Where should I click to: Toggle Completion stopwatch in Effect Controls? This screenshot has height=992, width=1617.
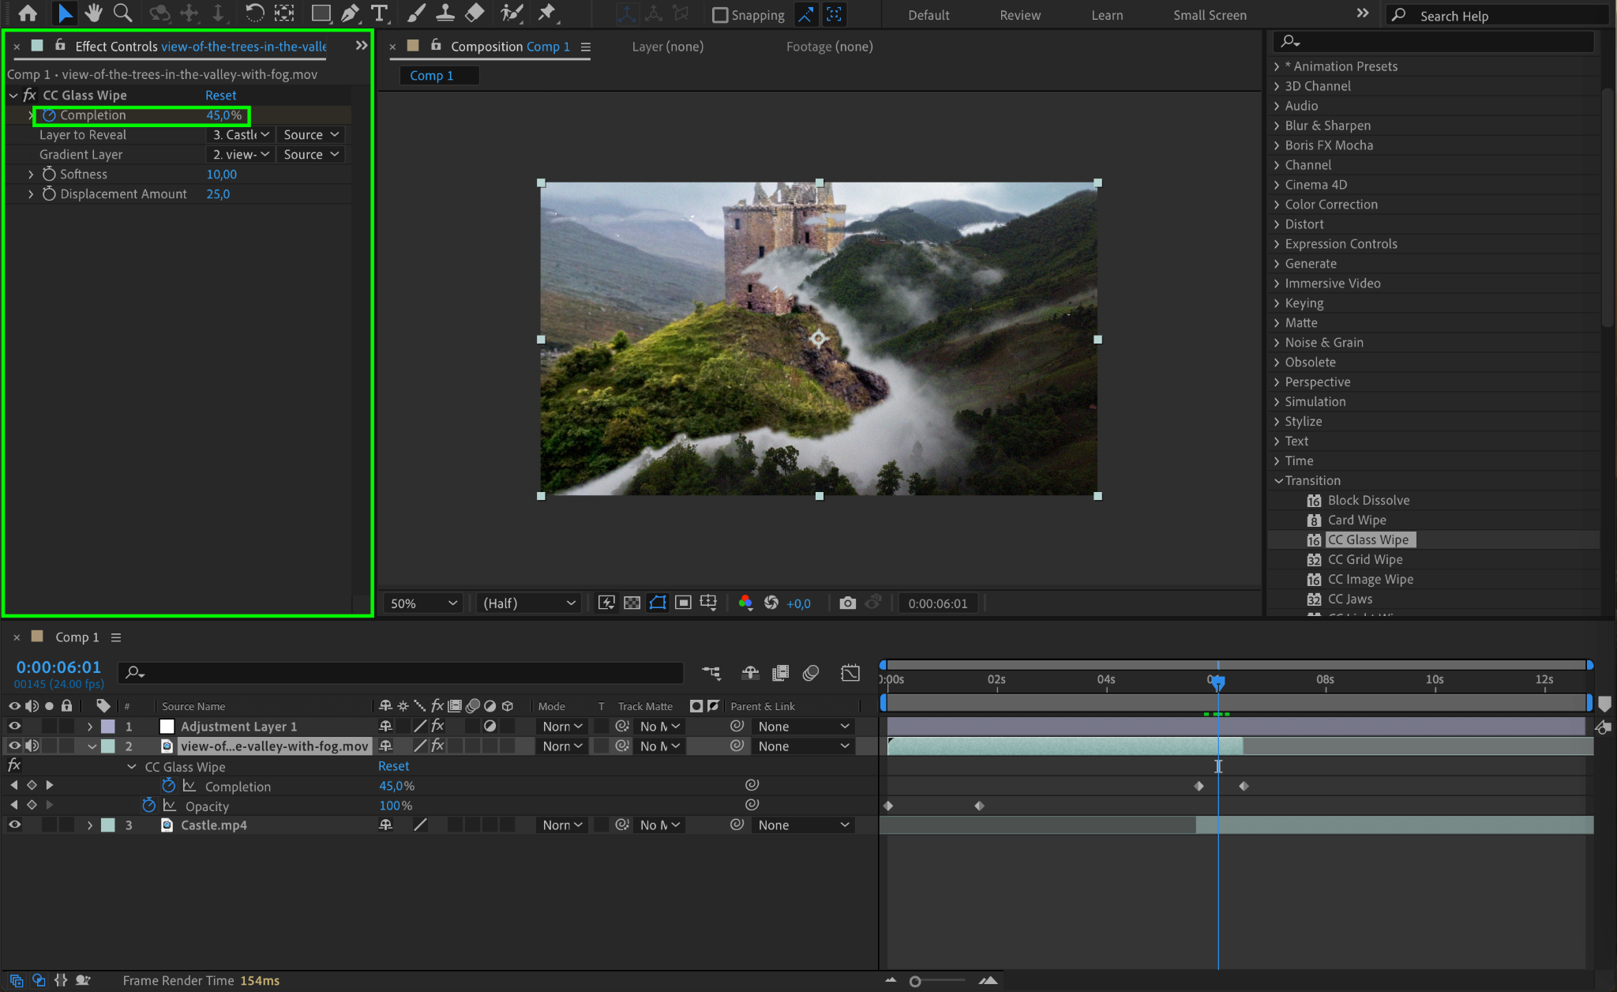[49, 115]
